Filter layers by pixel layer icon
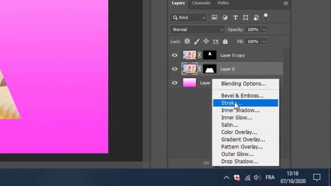The image size is (331, 186). point(214,18)
